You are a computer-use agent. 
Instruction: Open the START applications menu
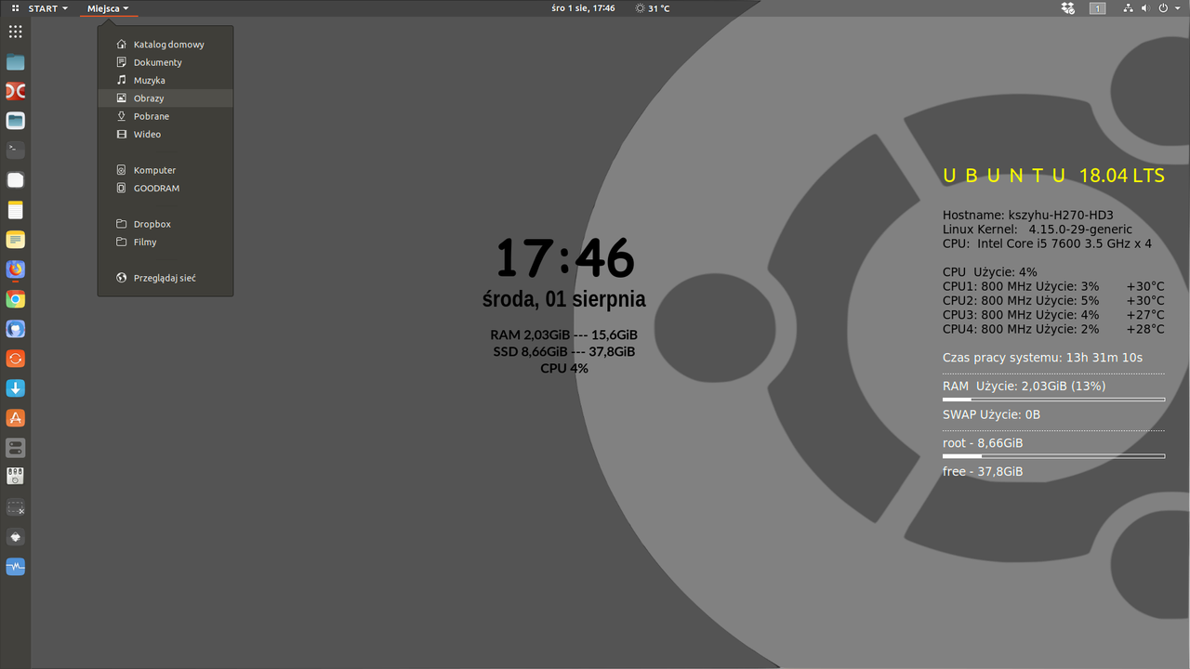[40, 8]
